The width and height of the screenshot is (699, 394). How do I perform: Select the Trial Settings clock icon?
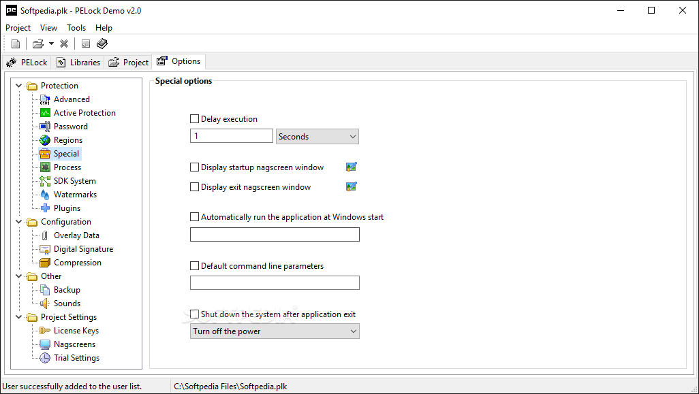pos(45,358)
